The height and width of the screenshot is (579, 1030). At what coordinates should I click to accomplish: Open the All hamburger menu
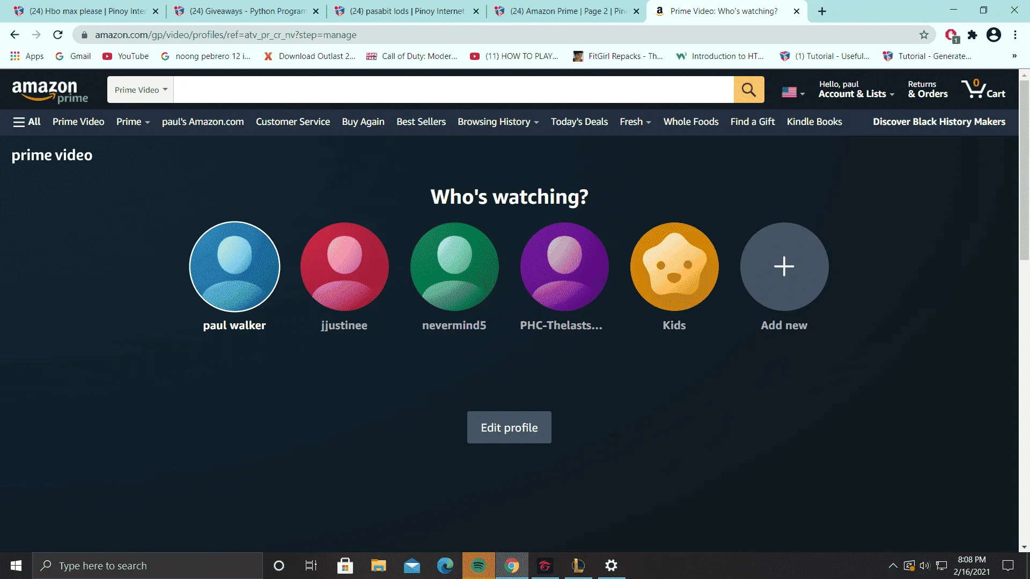coord(27,122)
